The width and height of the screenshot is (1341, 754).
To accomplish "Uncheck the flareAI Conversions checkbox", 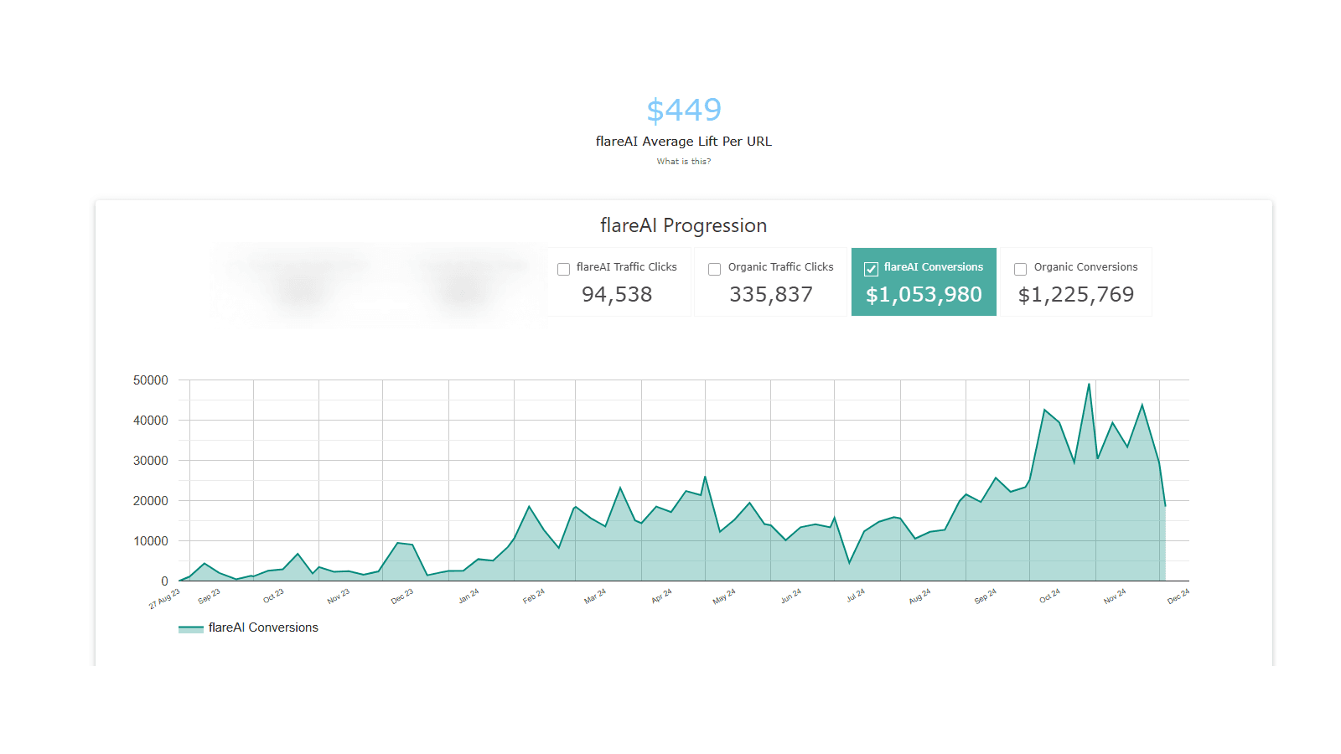I will 870,269.
